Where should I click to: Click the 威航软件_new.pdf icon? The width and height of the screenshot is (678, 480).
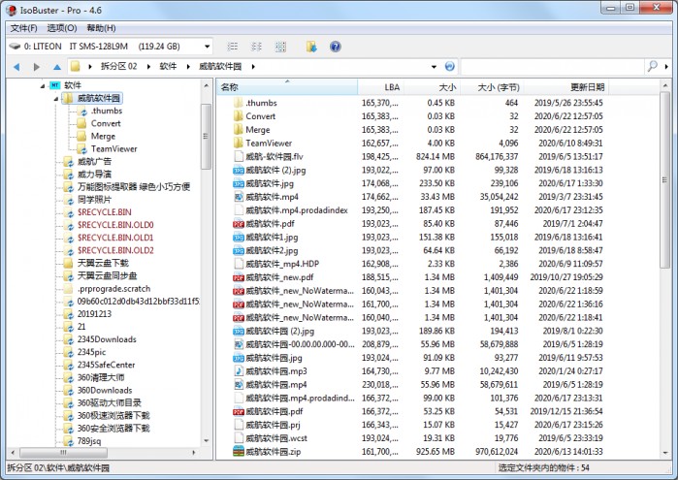[x=239, y=277]
